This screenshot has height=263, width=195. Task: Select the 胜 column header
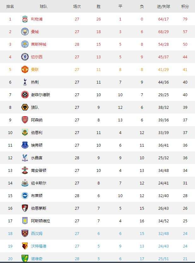click(x=98, y=7)
